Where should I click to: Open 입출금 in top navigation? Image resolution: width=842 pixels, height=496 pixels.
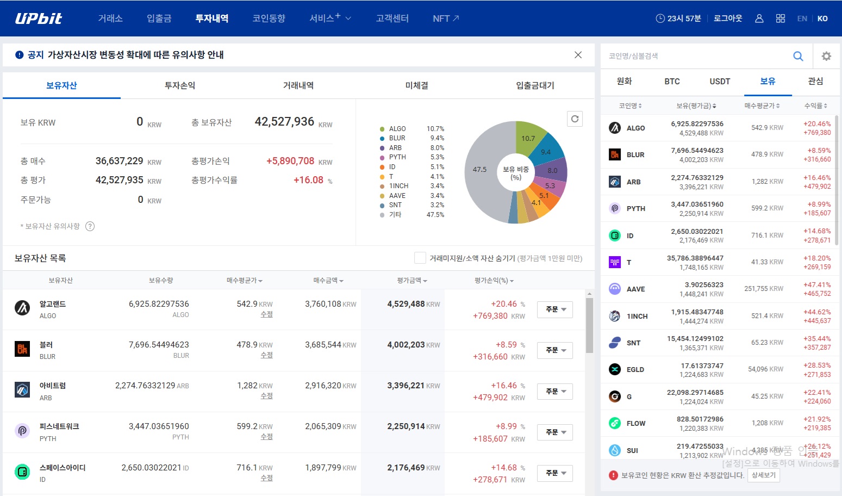159,18
